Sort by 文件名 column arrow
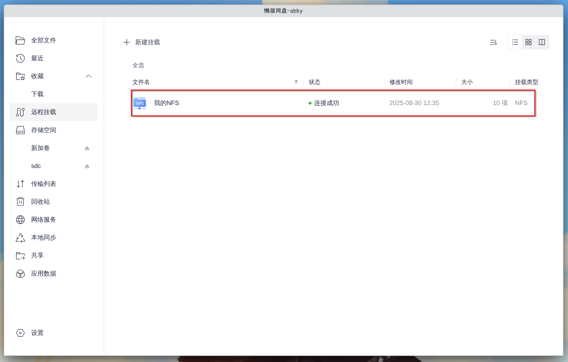This screenshot has height=362, width=568. [x=296, y=82]
